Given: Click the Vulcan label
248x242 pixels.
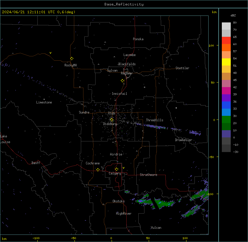Looking at the screenshot, I should tap(156, 228).
